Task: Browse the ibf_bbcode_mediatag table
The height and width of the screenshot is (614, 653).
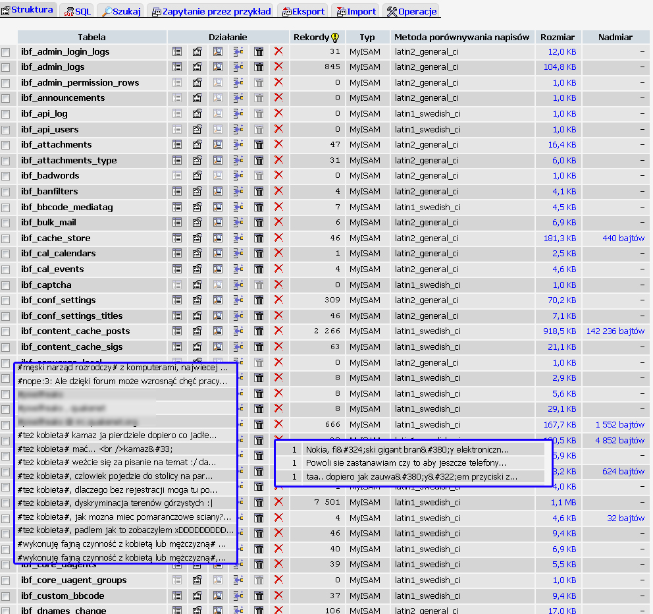Action: click(x=176, y=207)
